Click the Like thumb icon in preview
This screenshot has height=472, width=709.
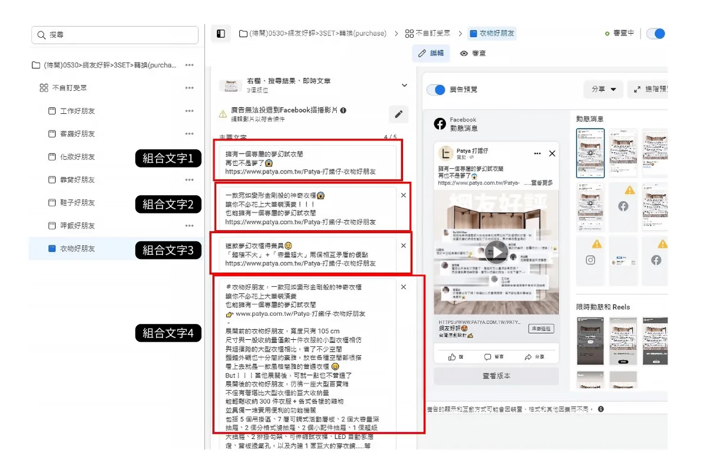pos(452,357)
